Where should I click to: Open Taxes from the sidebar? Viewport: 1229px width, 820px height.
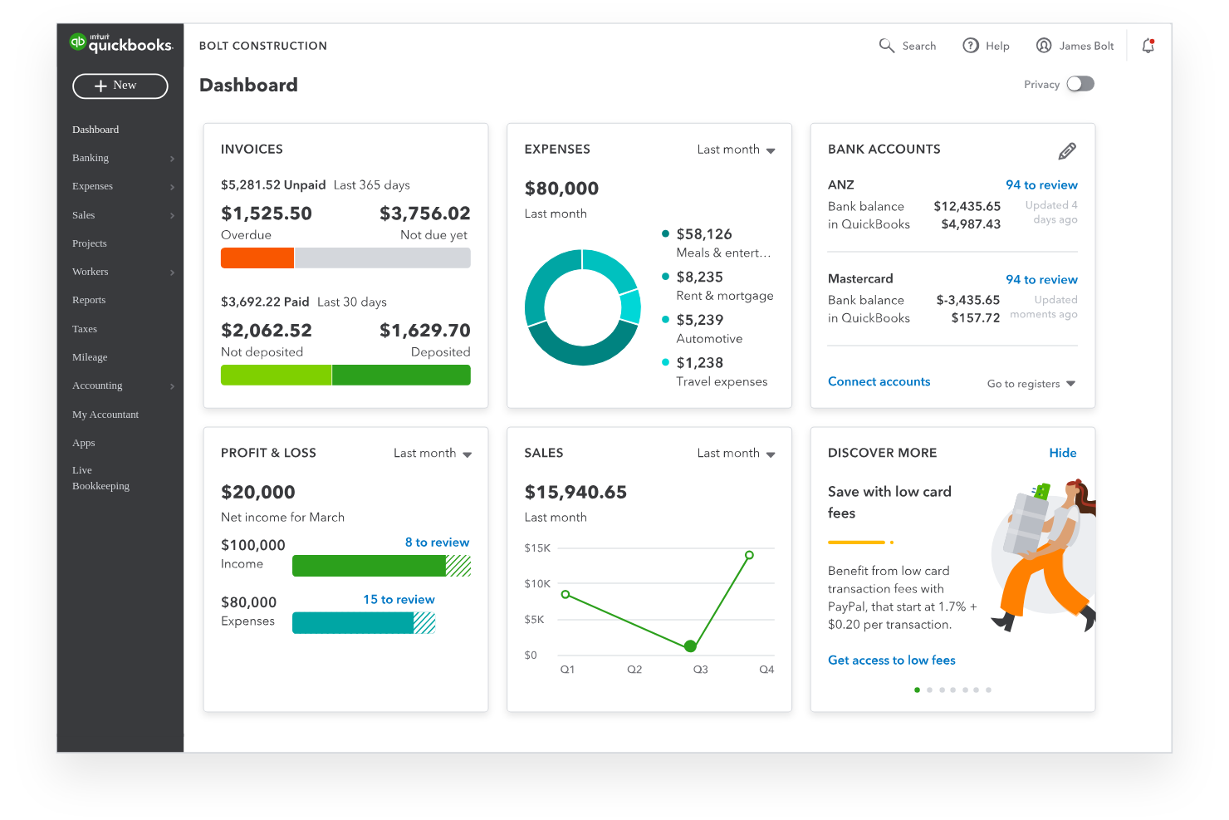click(x=84, y=329)
